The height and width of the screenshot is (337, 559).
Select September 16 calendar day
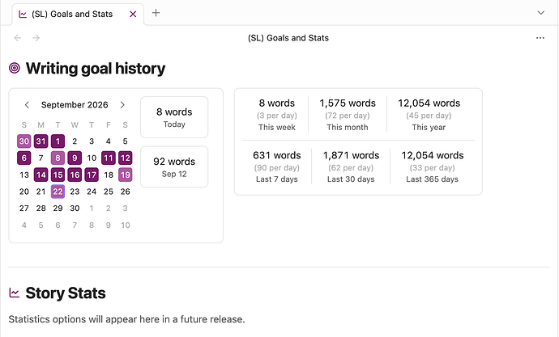(x=75, y=175)
